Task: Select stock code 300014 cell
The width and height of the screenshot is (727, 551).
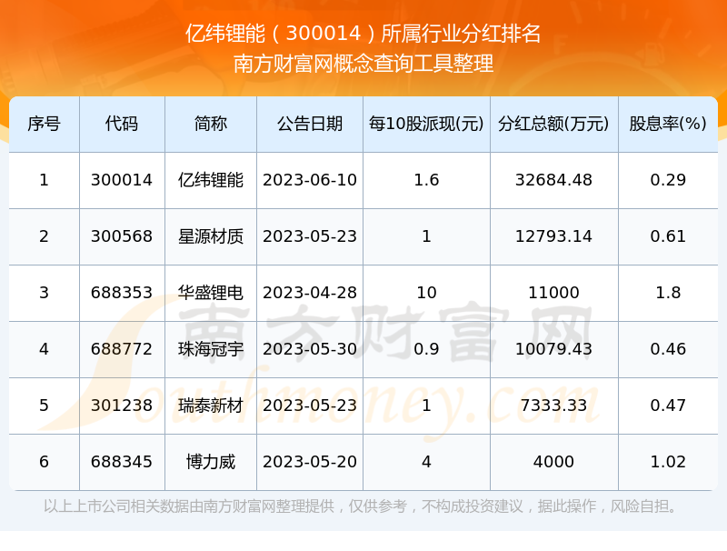Action: [122, 180]
